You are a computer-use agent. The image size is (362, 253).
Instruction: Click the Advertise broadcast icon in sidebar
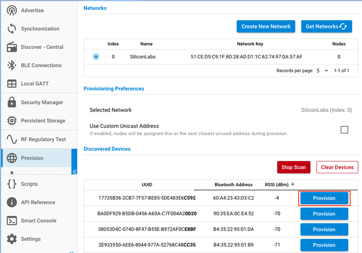[x=12, y=10]
